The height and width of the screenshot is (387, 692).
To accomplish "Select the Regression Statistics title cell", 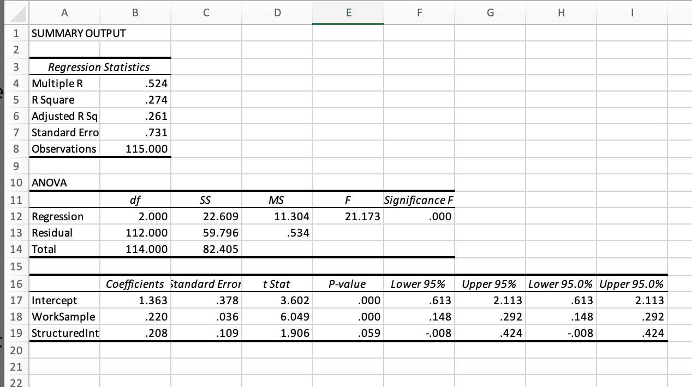I will [x=98, y=66].
